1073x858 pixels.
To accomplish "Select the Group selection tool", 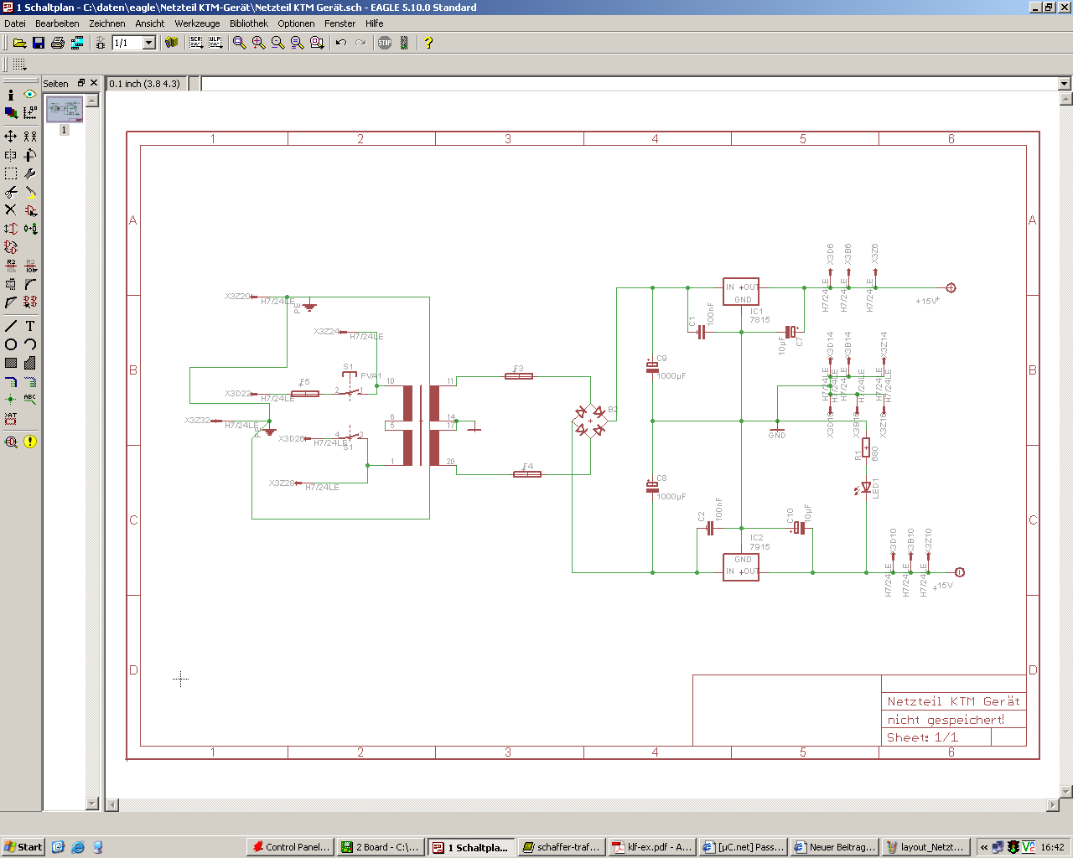I will 11,173.
